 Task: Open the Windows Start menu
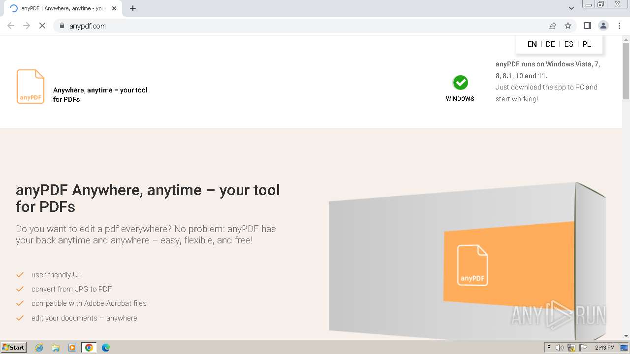coord(13,348)
